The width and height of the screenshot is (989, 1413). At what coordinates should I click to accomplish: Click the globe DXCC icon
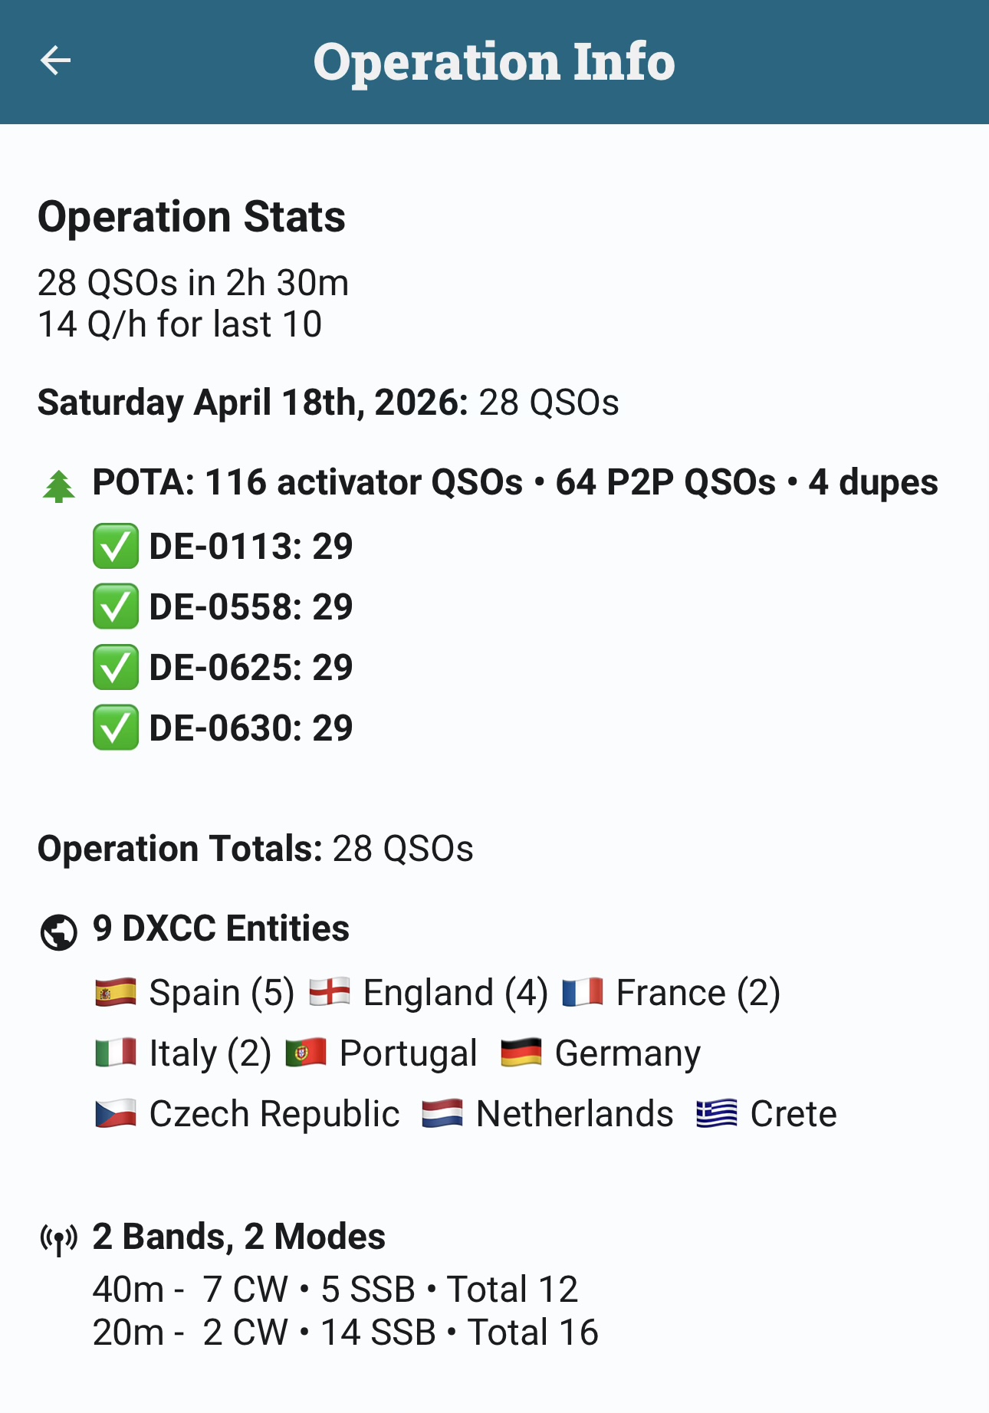59,932
